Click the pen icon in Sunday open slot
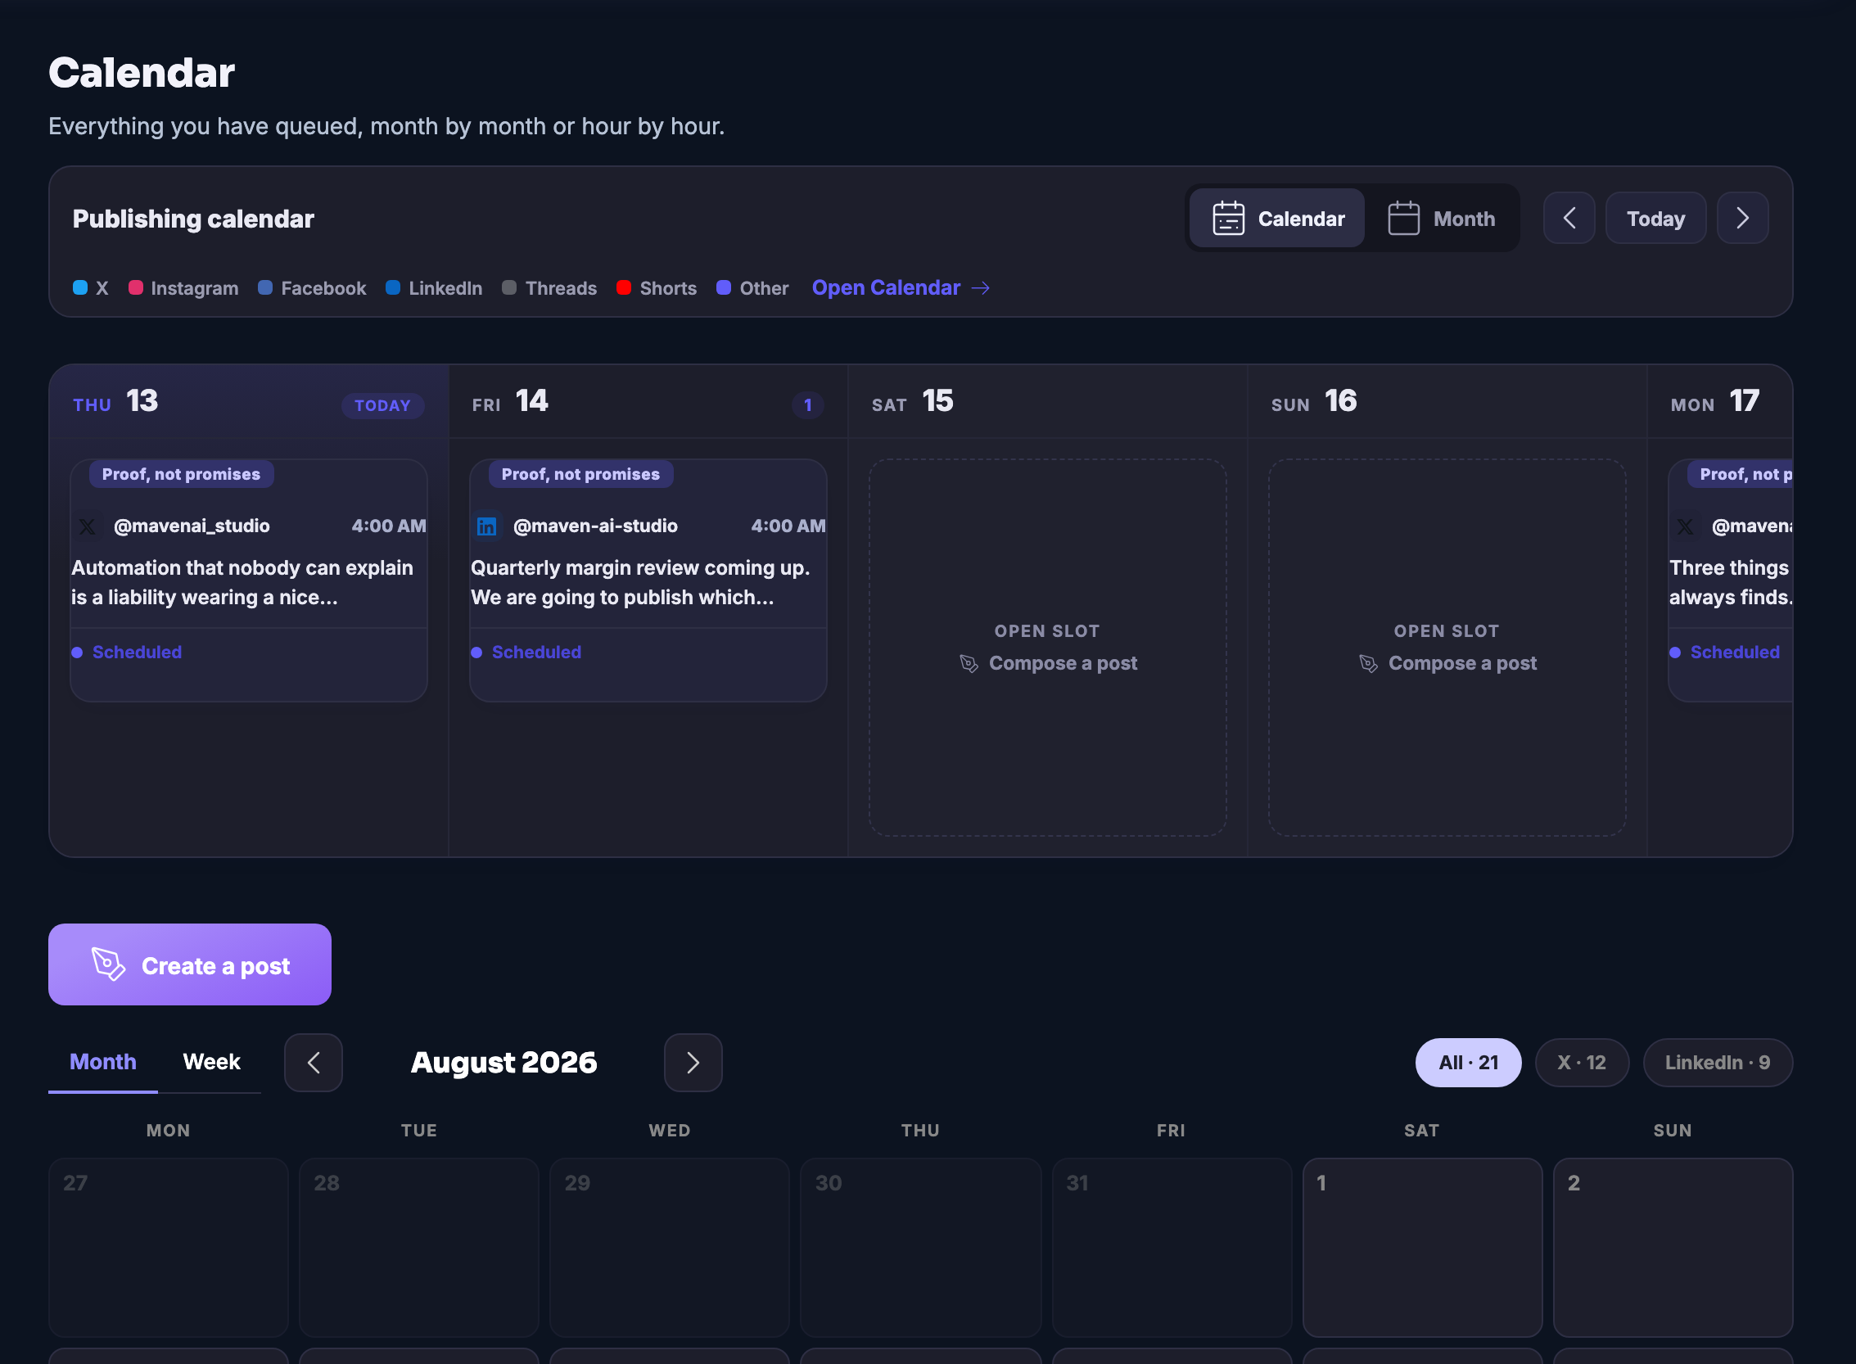 pos(1369,664)
